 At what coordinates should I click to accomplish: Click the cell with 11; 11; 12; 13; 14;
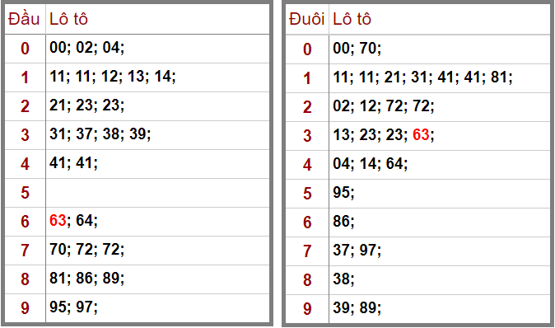[x=158, y=77]
